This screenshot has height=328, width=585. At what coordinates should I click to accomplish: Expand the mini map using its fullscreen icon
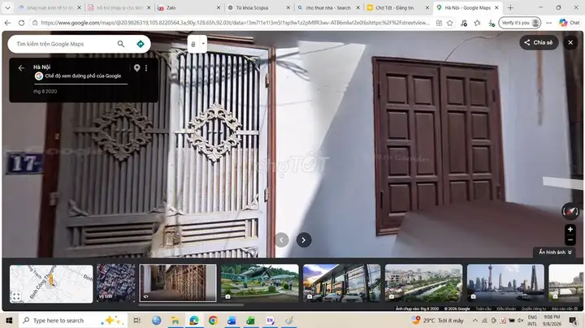[x=16, y=296]
